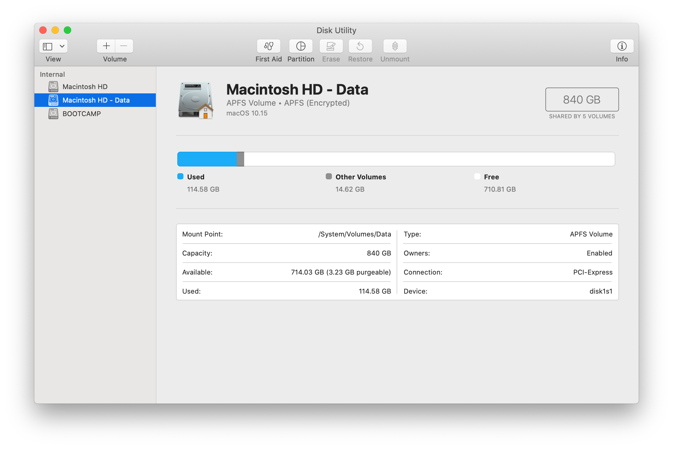Click the Erase toolbar icon
Viewport: 673px width, 449px height.
point(331,46)
